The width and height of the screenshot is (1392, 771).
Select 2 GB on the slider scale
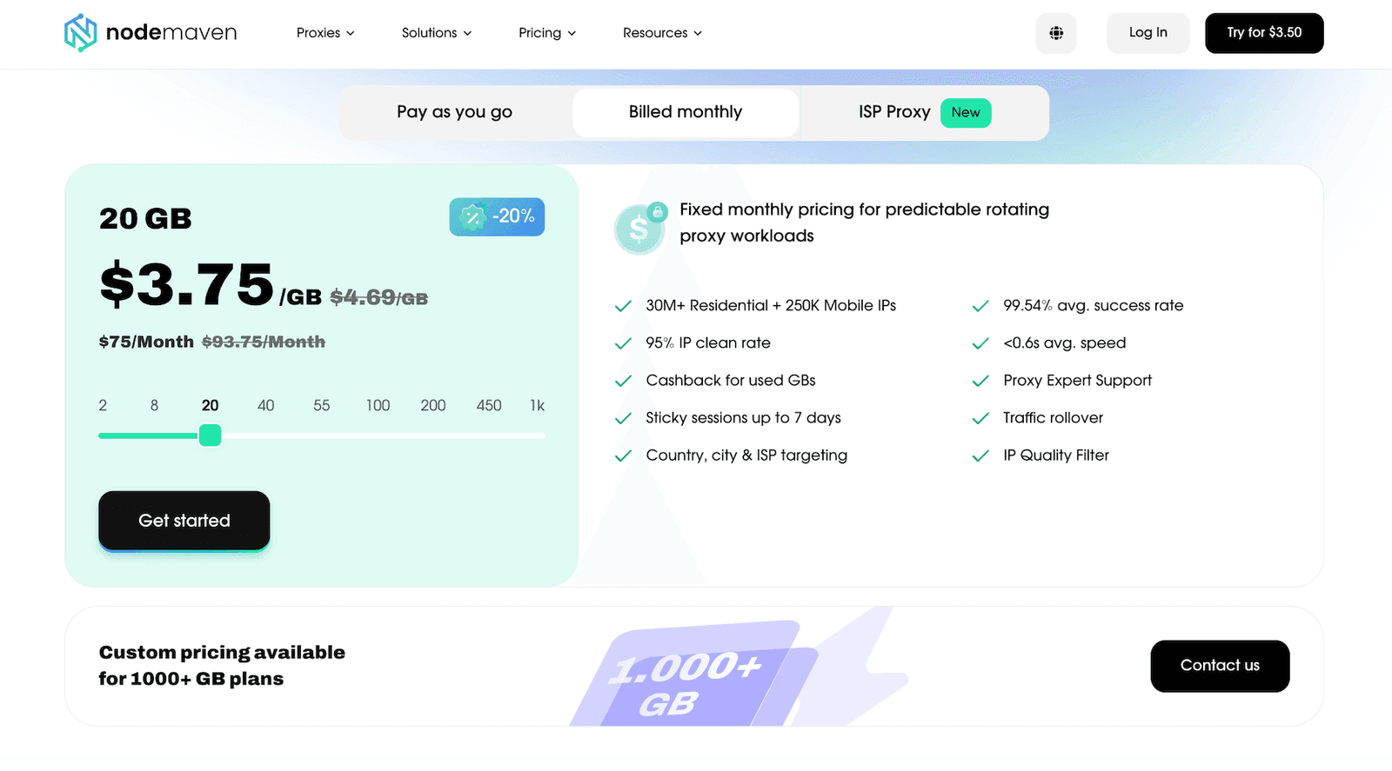point(103,406)
